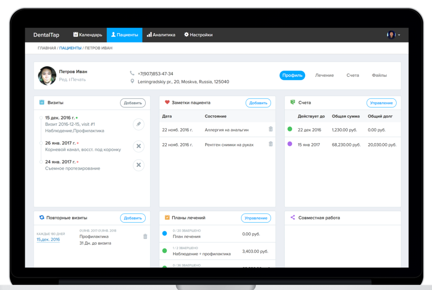Cancel the 24 янв. 2017 visit
This screenshot has height=290, width=432.
click(x=138, y=165)
